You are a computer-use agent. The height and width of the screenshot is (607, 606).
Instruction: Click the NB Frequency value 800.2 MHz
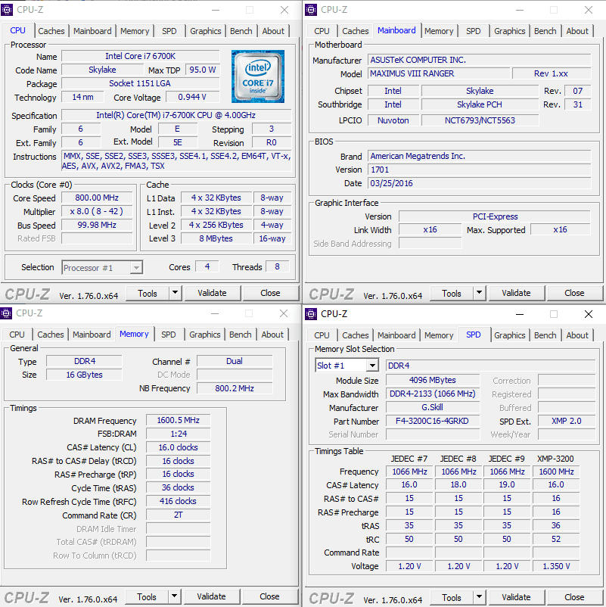pyautogui.click(x=235, y=388)
